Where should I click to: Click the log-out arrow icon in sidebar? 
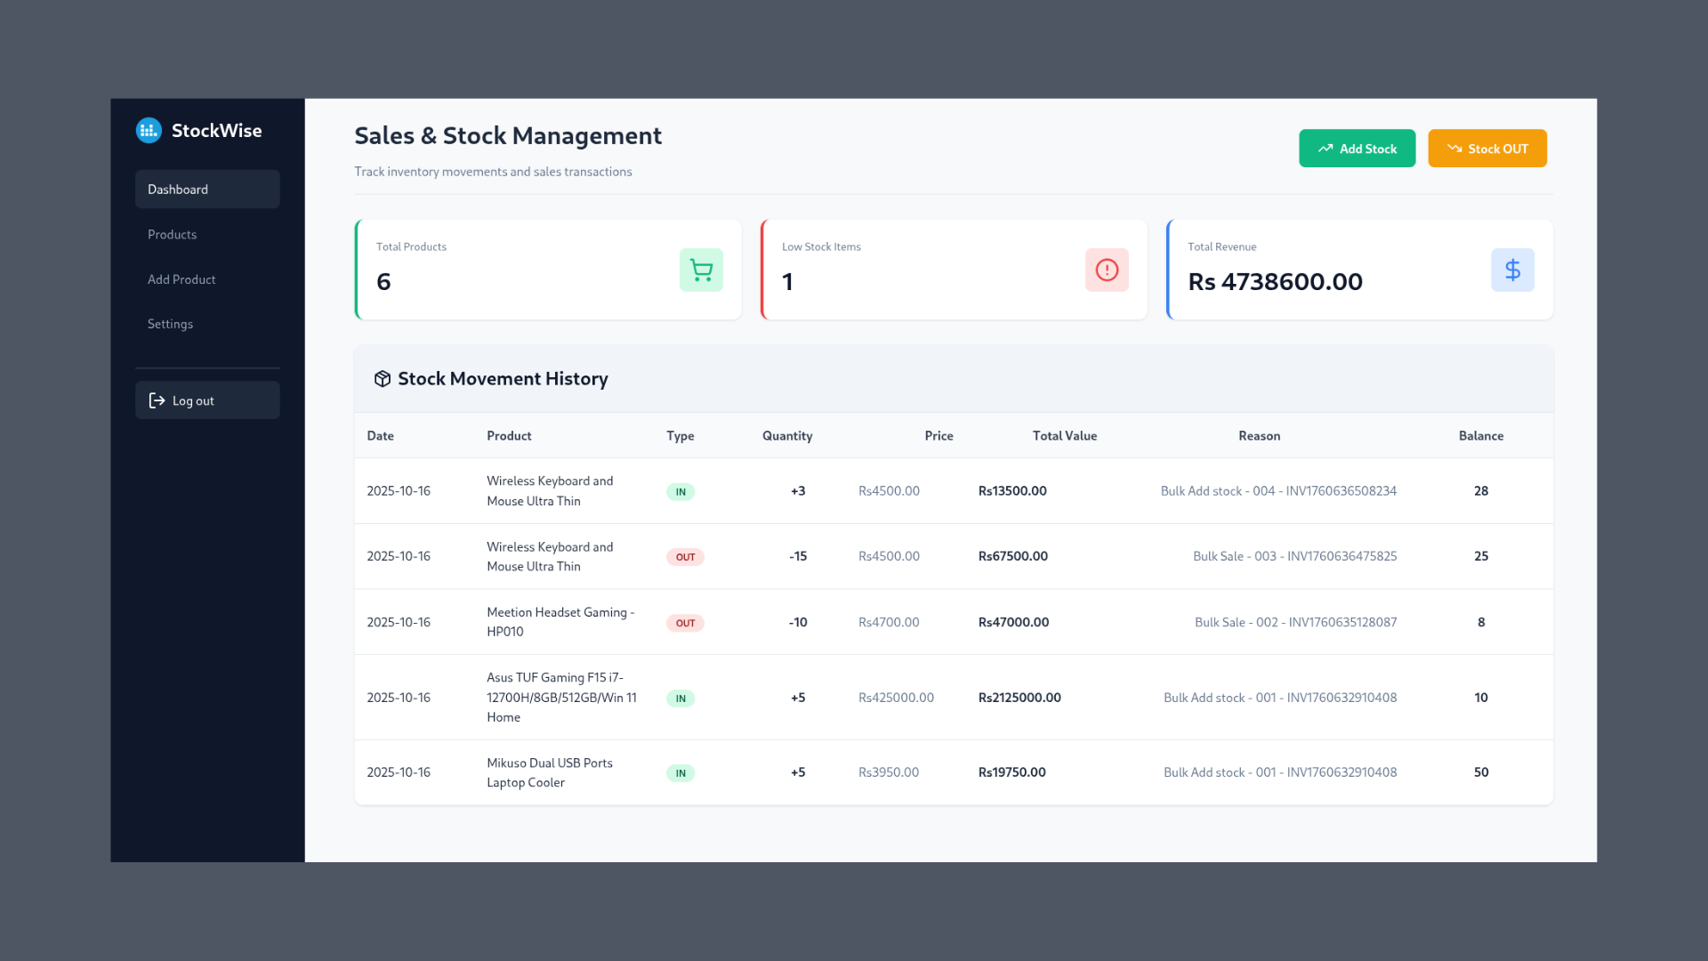coord(156,400)
